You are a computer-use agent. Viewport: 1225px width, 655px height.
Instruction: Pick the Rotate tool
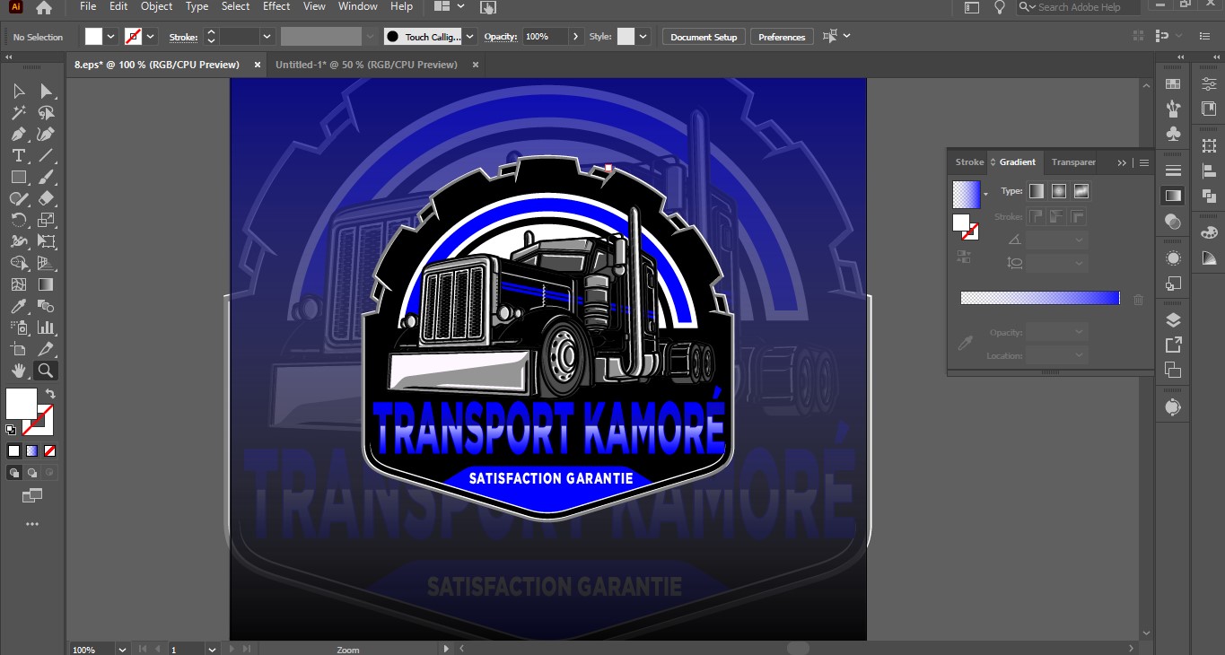point(18,220)
